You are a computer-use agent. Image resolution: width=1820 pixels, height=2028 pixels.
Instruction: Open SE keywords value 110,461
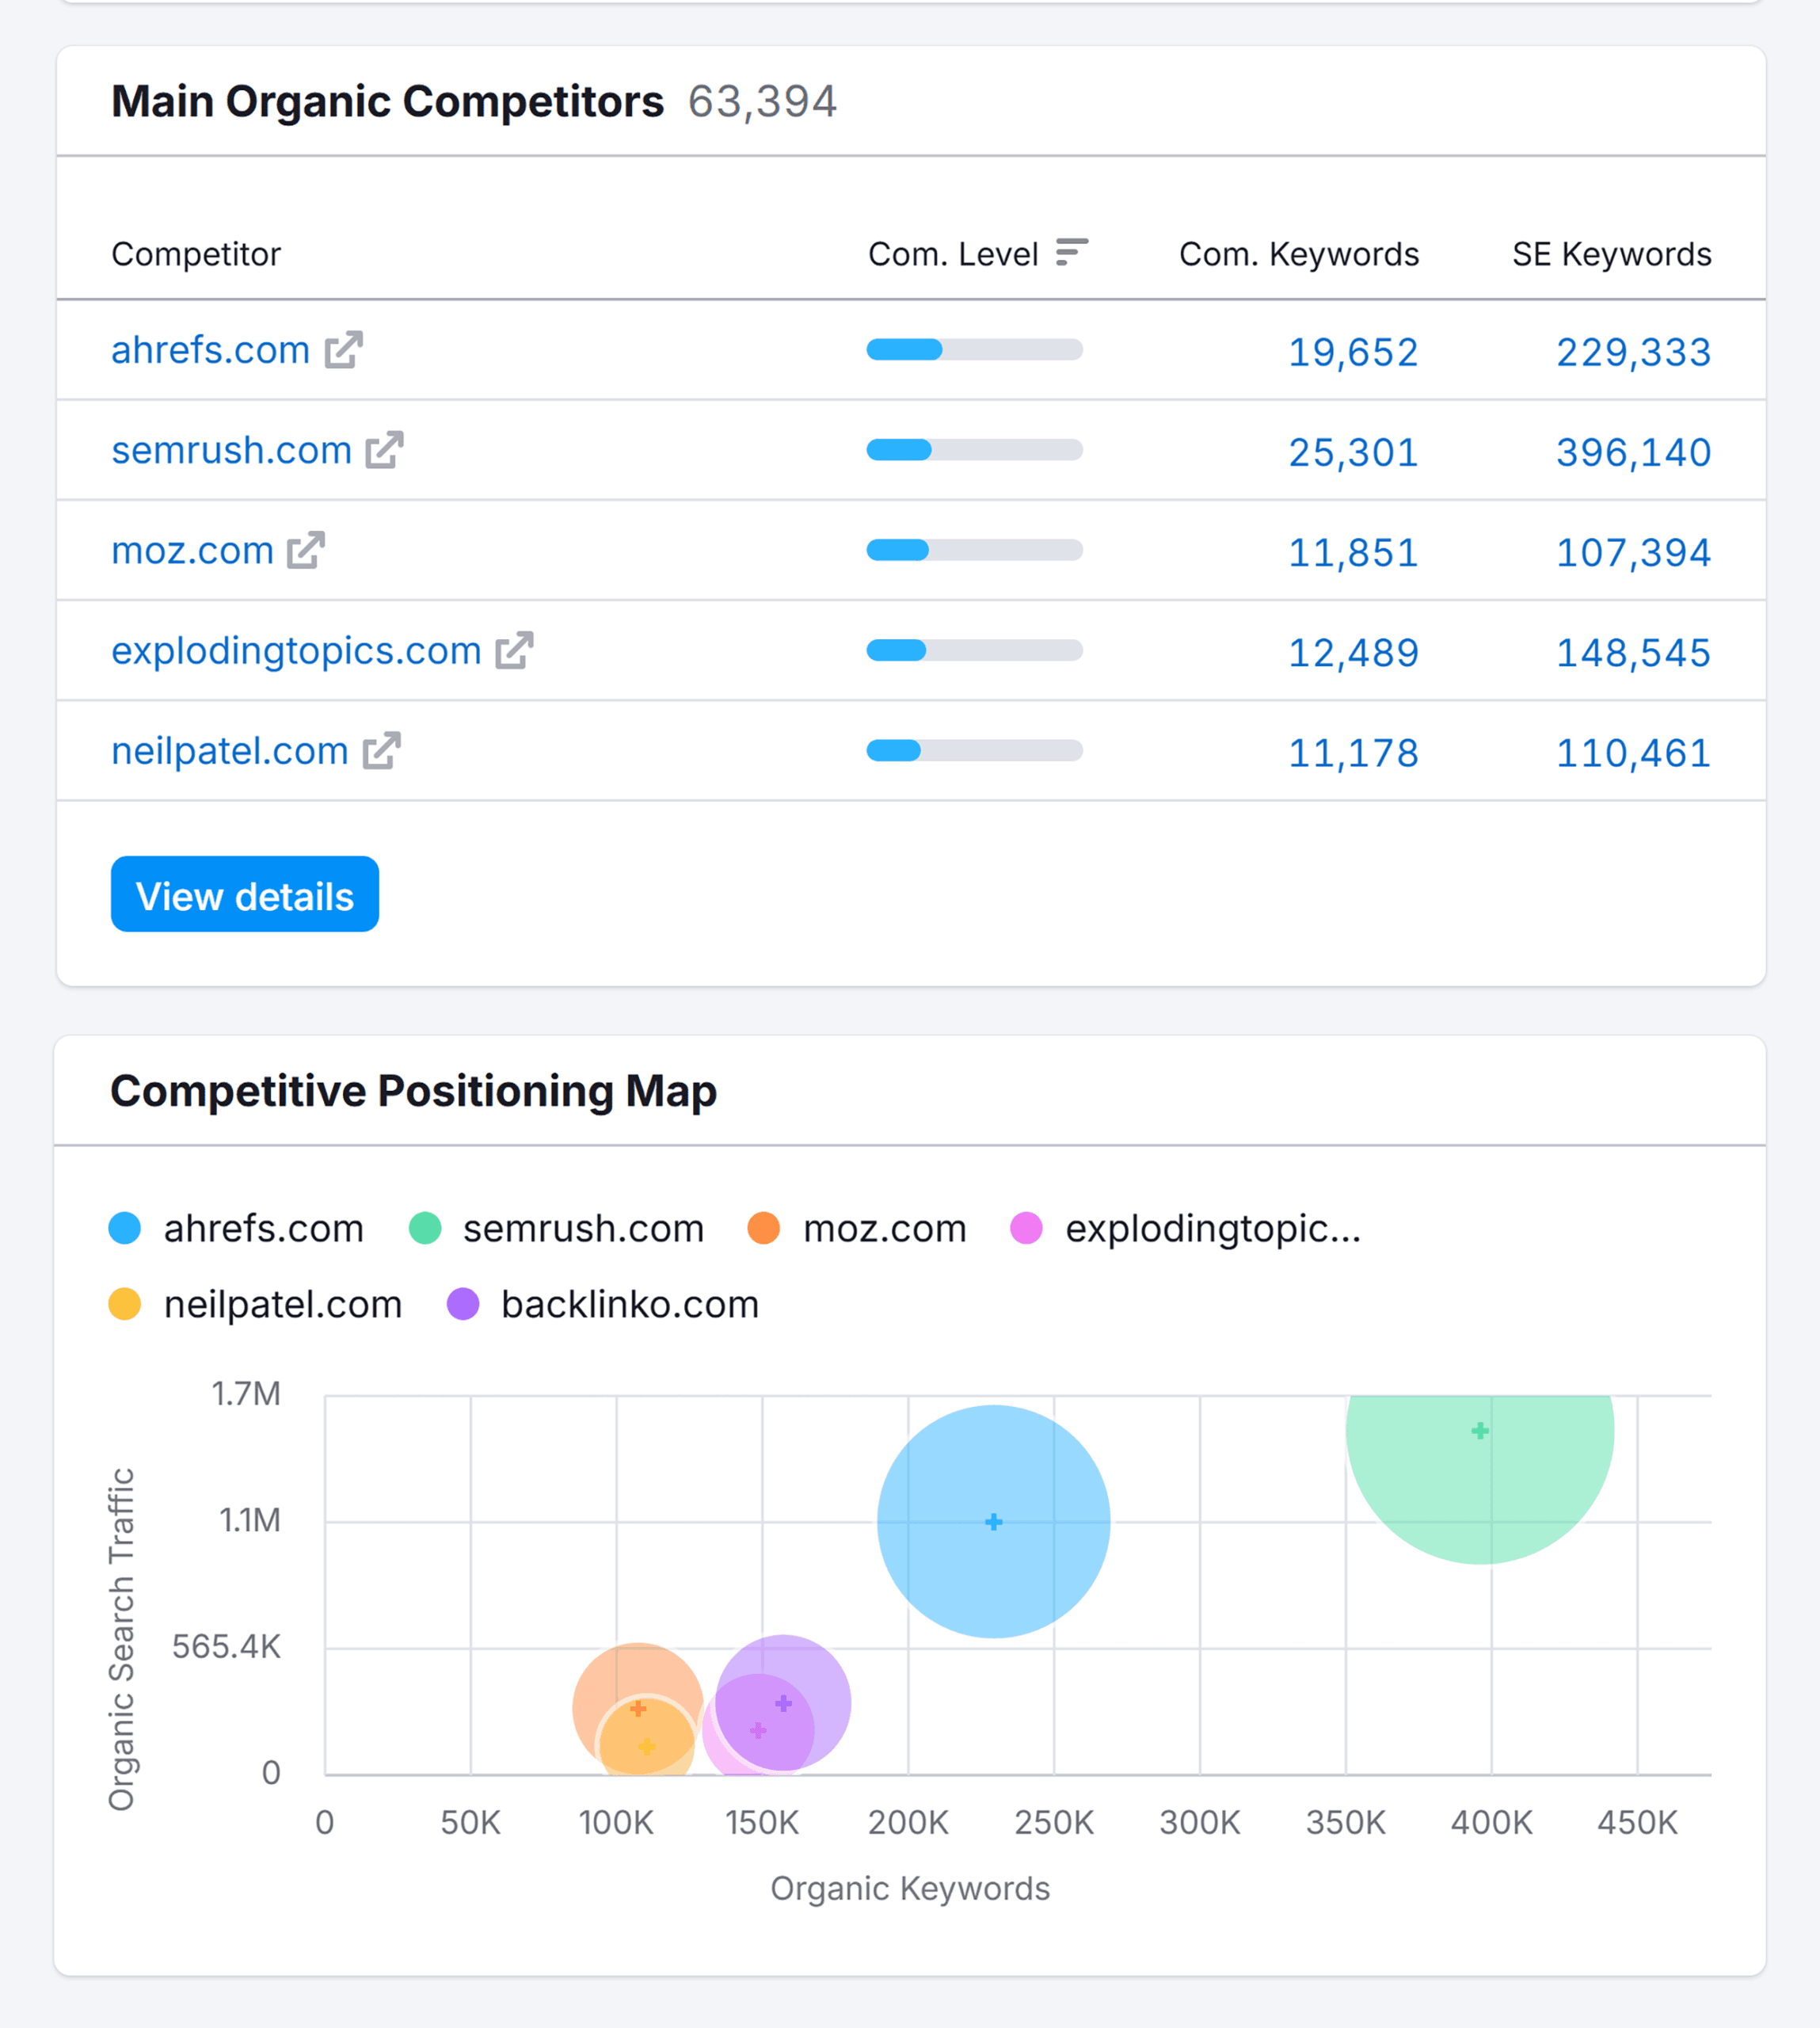pos(1634,753)
